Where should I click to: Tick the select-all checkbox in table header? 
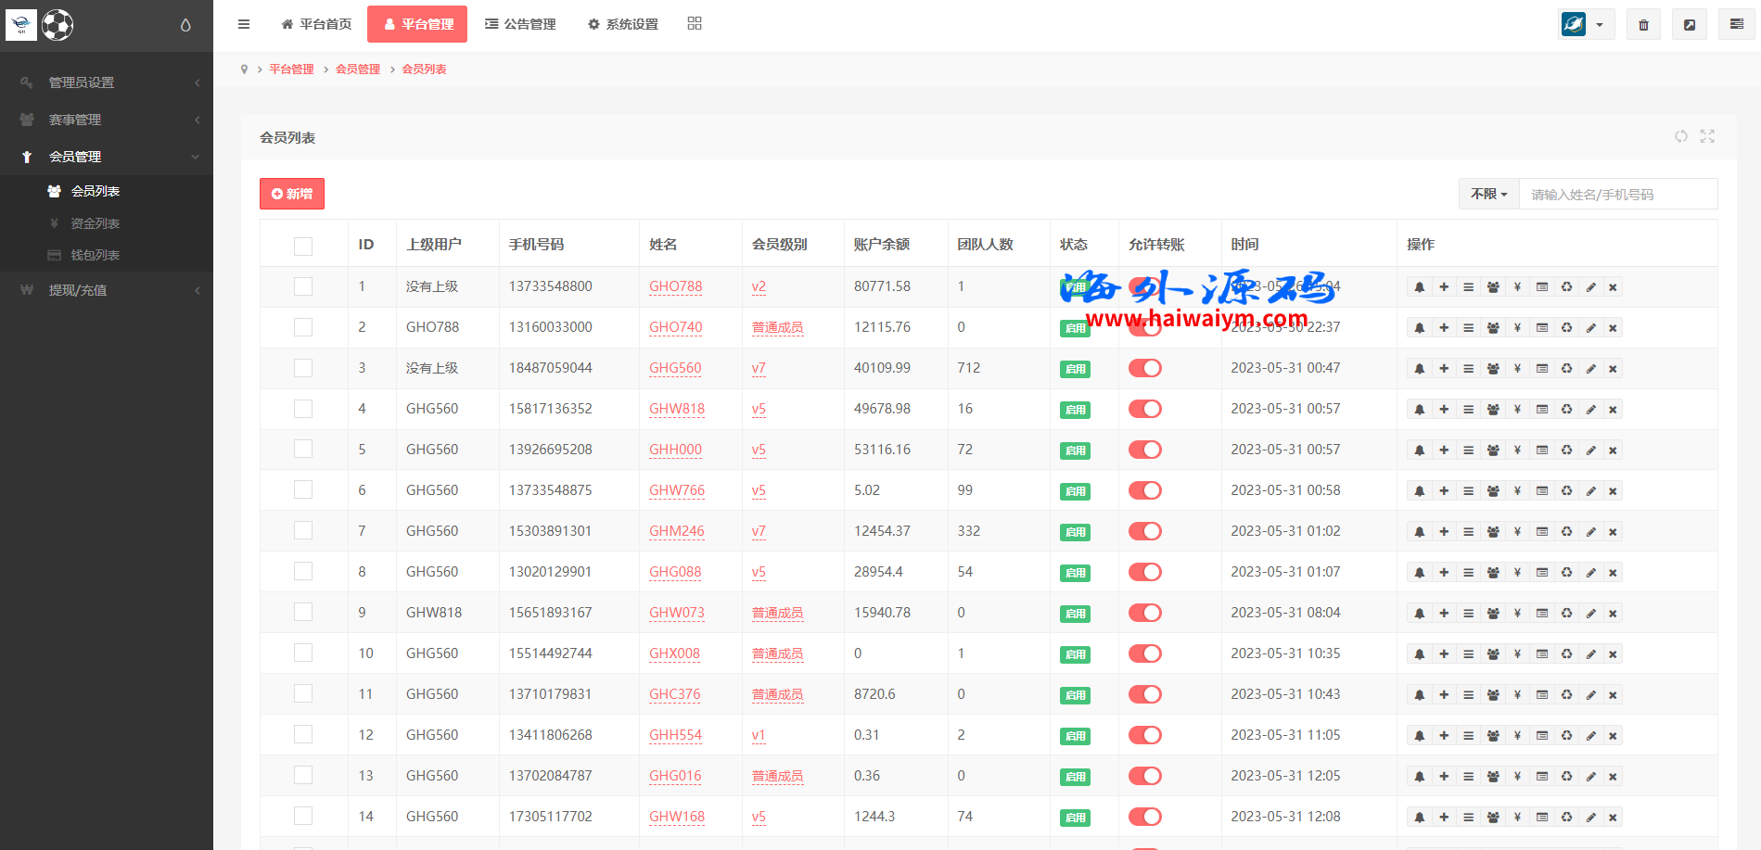(x=303, y=246)
